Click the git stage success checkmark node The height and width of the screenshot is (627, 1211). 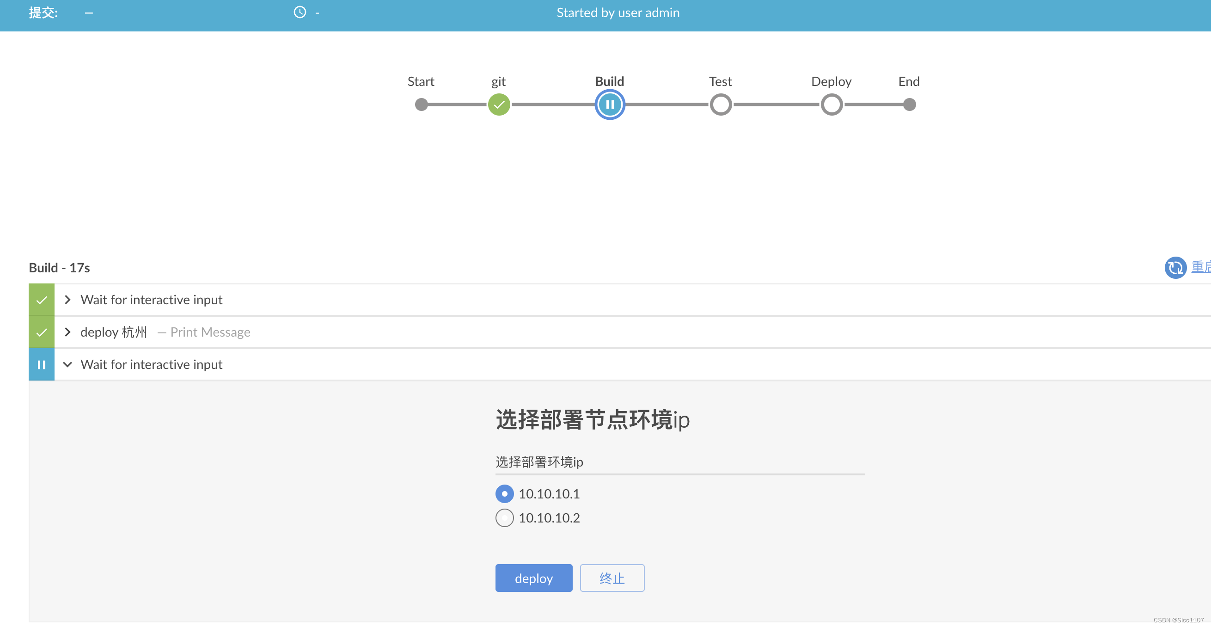pyautogui.click(x=499, y=104)
